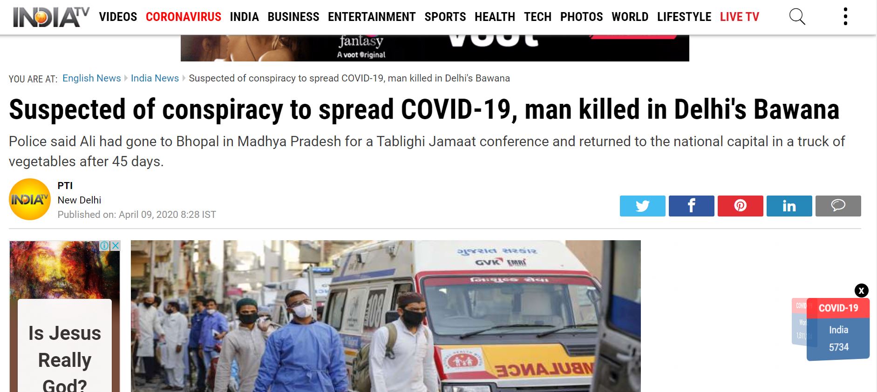Close the COVID-19 counter widget
The width and height of the screenshot is (877, 392).
point(861,291)
